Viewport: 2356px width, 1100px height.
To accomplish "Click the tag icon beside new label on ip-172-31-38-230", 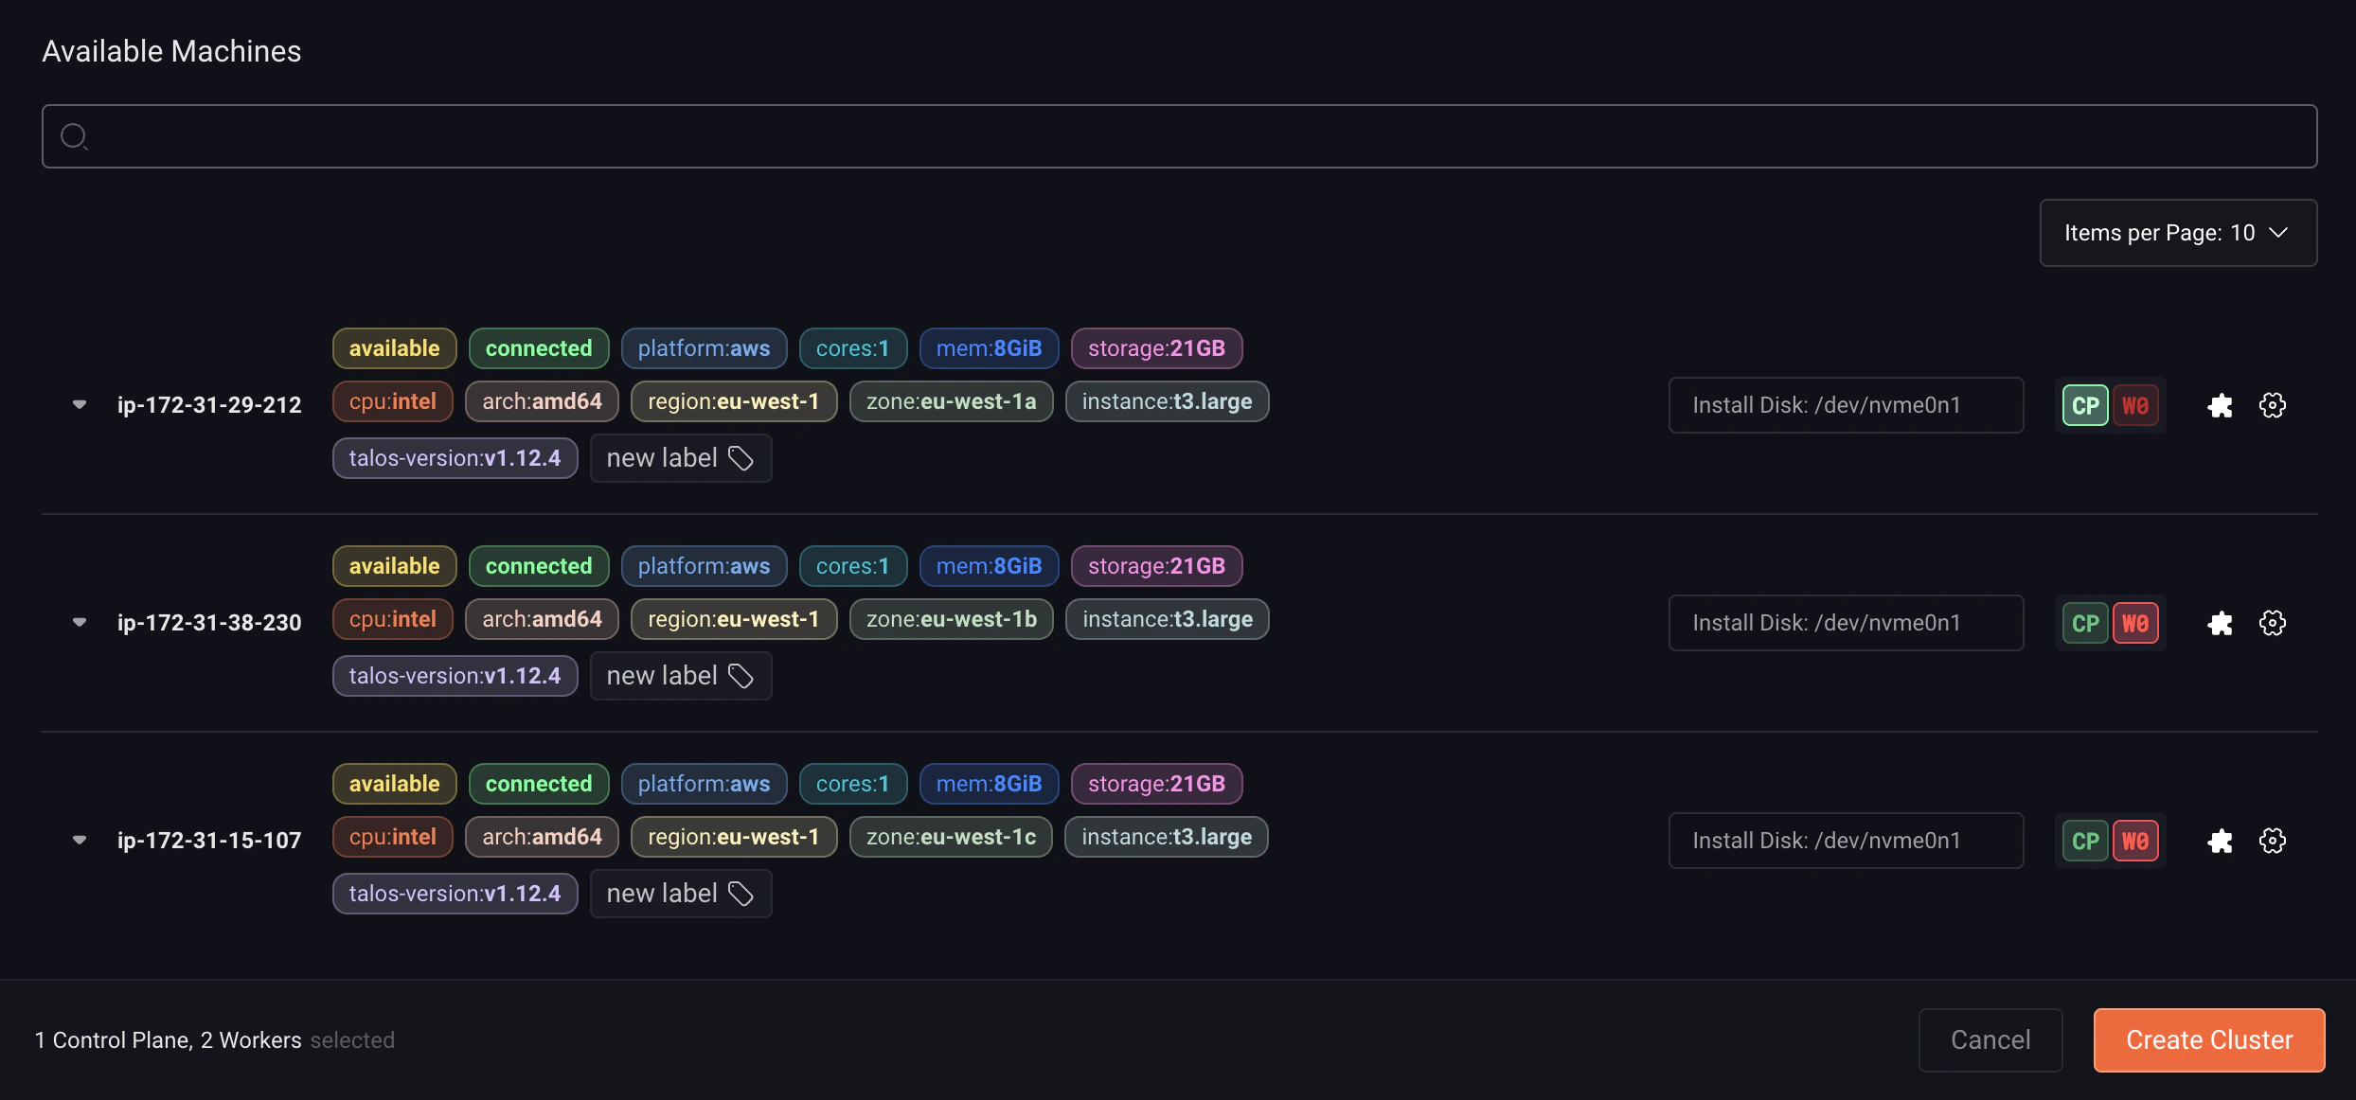I will pyautogui.click(x=741, y=675).
